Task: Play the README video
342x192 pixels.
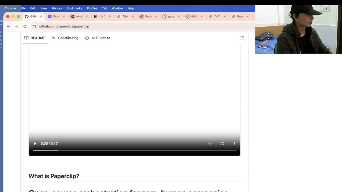Action: coord(35,143)
